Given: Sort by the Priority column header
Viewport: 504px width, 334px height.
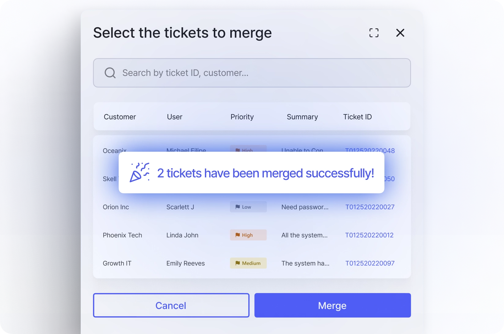Looking at the screenshot, I should 242,117.
